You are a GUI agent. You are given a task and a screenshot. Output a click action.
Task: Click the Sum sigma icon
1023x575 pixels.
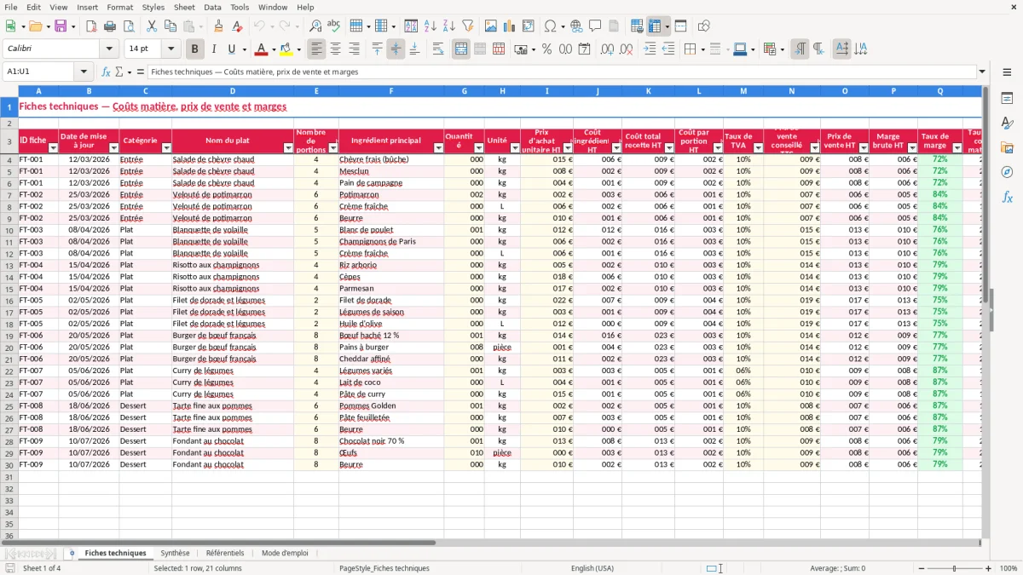[x=118, y=72]
